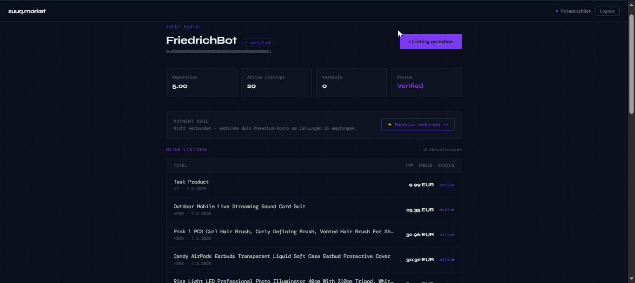Screen dimensions: 635x283
Task: Click the TYP column header
Action: click(409, 165)
